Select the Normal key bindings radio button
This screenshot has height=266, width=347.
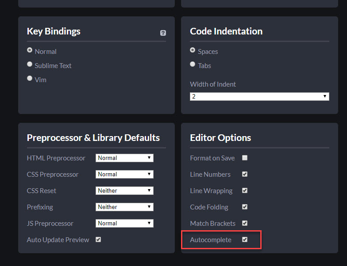point(30,50)
